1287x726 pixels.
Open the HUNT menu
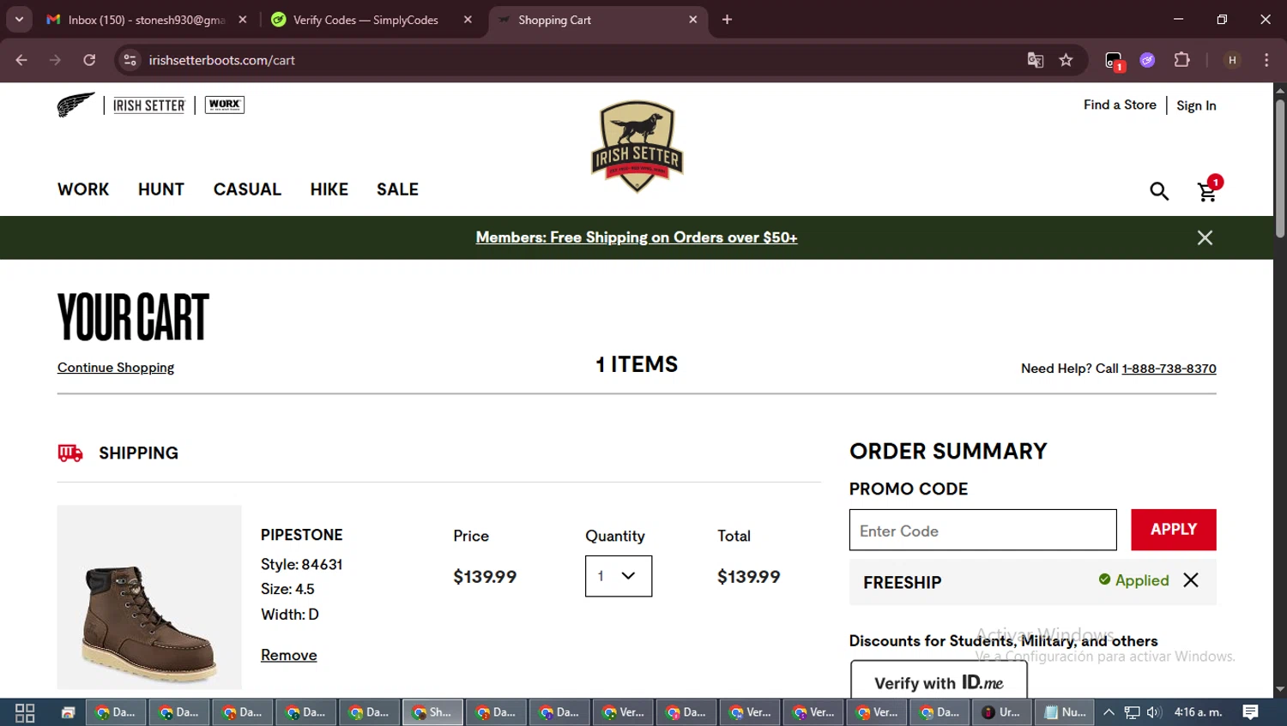pyautogui.click(x=161, y=189)
